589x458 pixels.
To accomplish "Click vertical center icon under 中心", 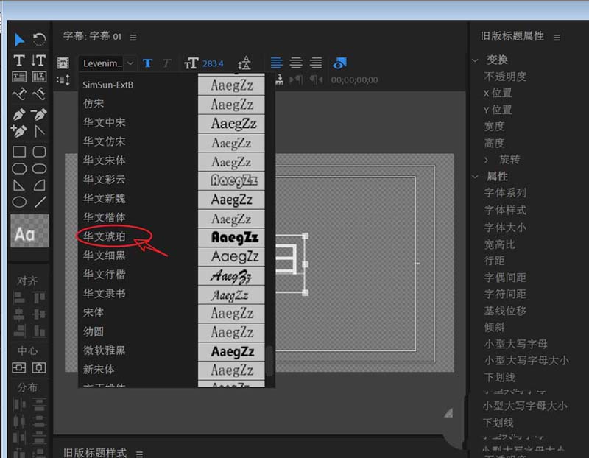I will pyautogui.click(x=19, y=367).
